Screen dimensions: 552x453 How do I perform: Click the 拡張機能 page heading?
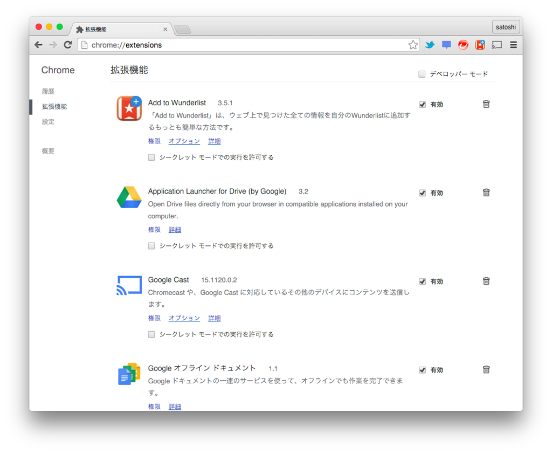pos(129,70)
